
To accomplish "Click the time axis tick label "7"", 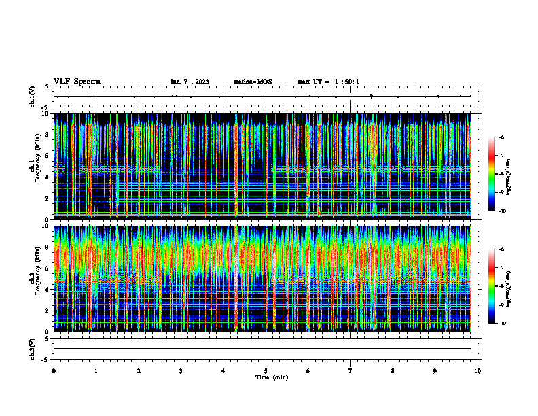I will click(351, 371).
